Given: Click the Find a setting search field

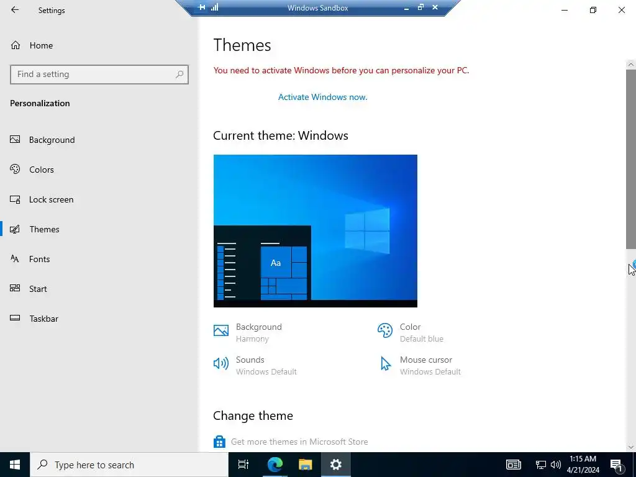Looking at the screenshot, I should pos(99,75).
